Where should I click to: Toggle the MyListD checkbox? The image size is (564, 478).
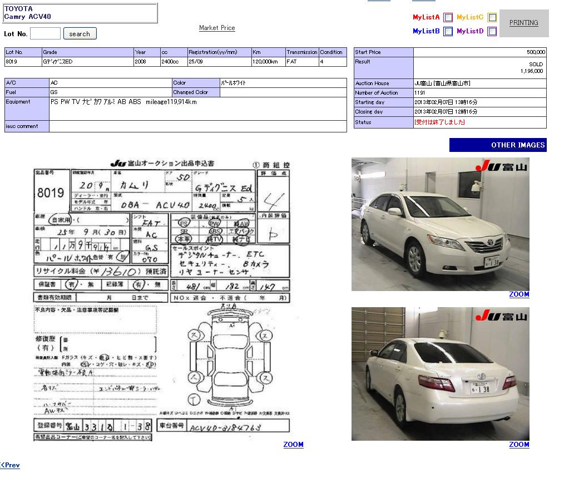pos(492,32)
